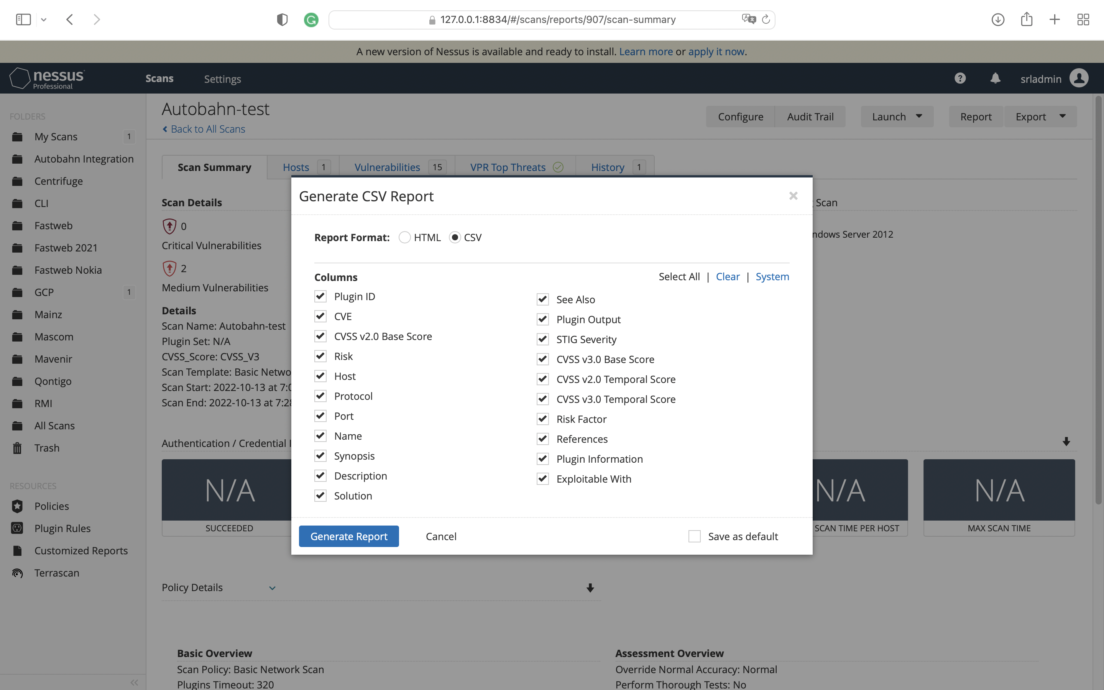Open the Trash bin icon

(x=17, y=448)
